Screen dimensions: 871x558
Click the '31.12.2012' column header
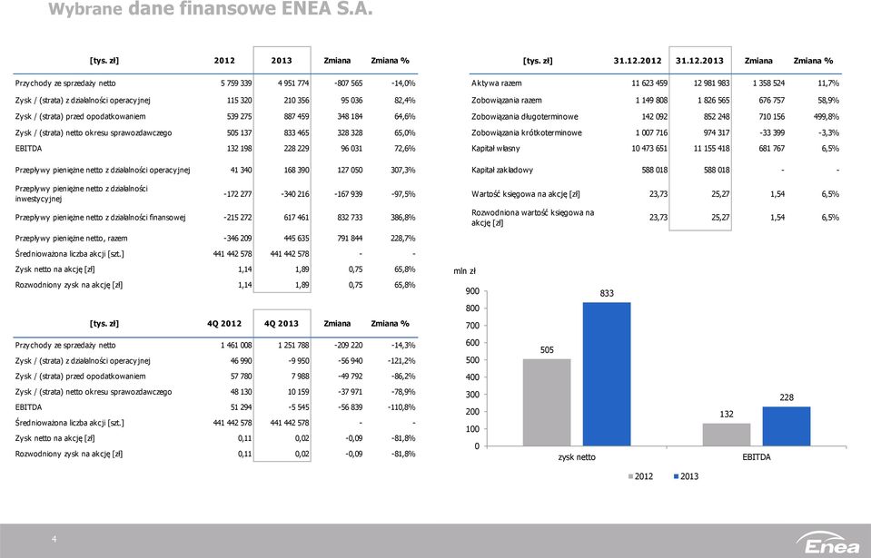click(x=638, y=61)
